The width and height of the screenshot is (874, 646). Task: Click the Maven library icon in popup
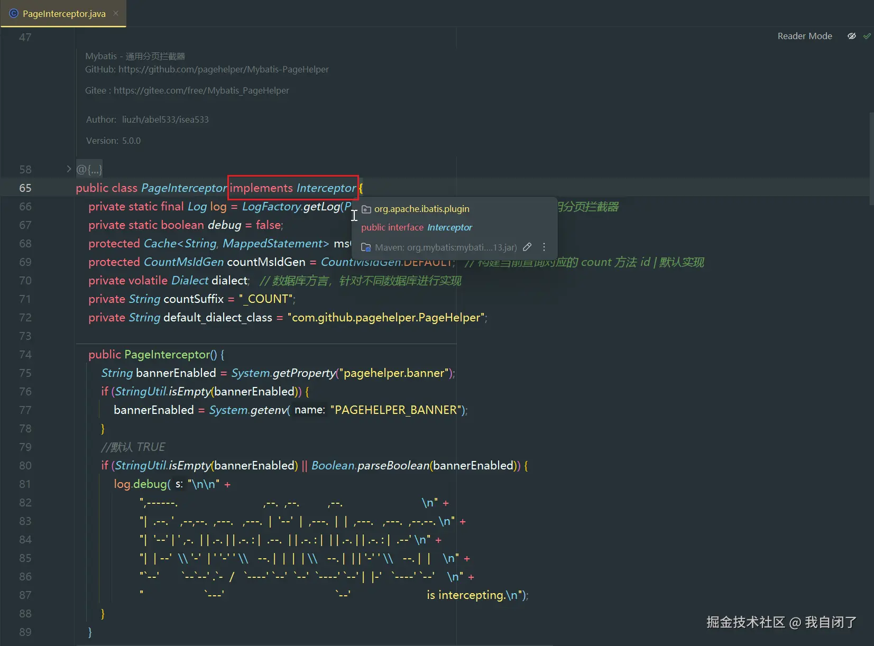(366, 247)
